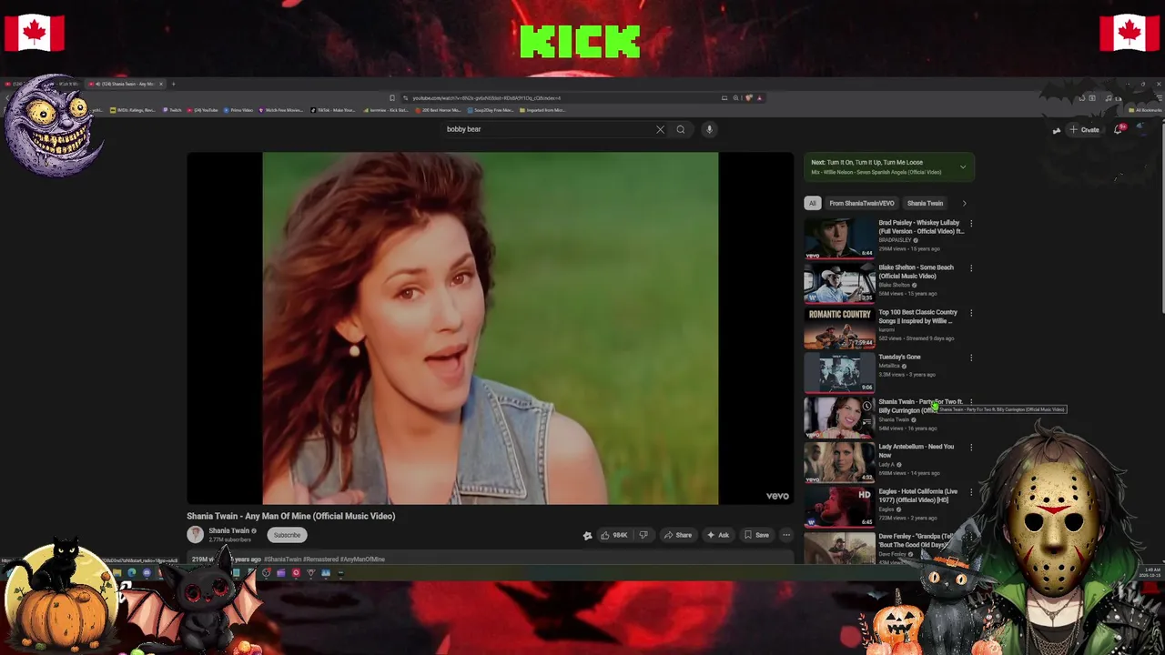Viewport: 1165px width, 655px height.
Task: Open the Imported from Microsoft bookmarks folder
Action: click(542, 110)
